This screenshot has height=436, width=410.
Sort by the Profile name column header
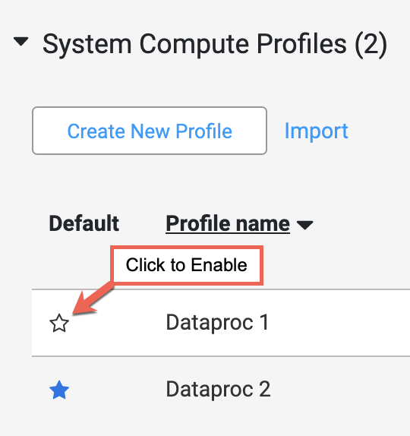click(x=228, y=223)
